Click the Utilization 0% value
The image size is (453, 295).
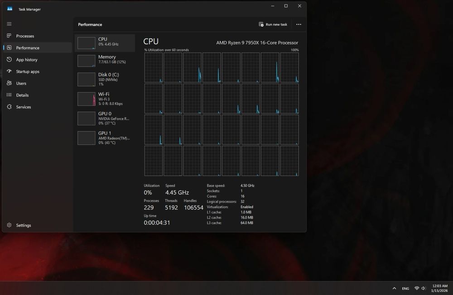(x=148, y=193)
